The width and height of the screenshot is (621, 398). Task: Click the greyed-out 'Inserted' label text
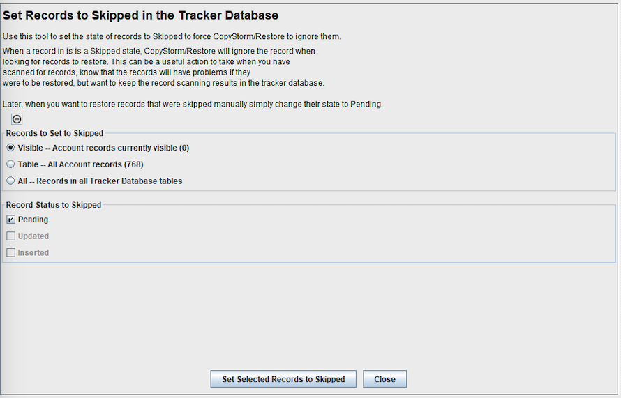[33, 253]
